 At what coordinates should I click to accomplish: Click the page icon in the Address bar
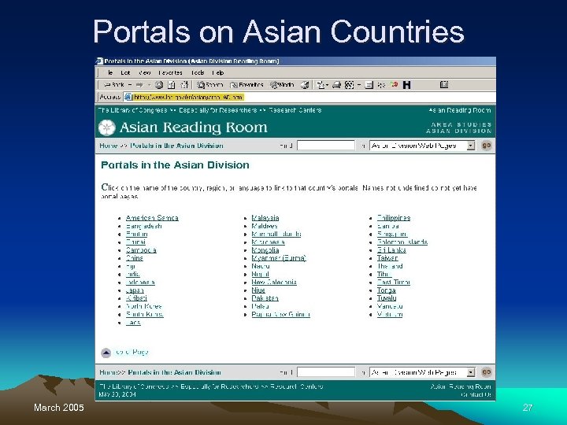128,97
